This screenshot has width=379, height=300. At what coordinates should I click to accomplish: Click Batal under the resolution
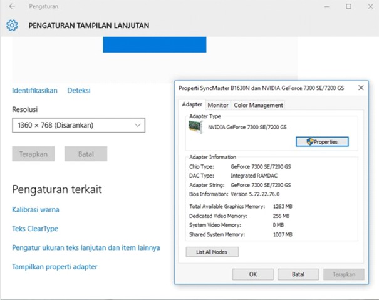pos(86,154)
